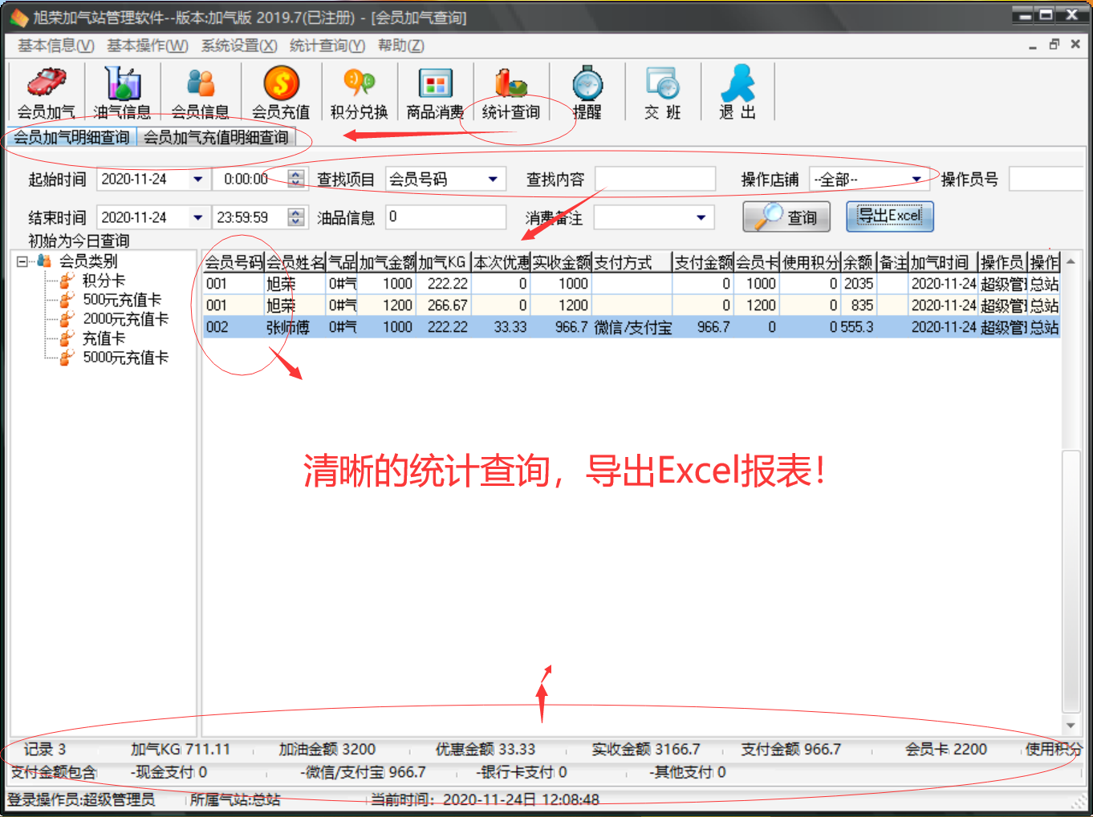The width and height of the screenshot is (1093, 817).
Task: Open the 统计查询(Y) menu
Action: (327, 46)
